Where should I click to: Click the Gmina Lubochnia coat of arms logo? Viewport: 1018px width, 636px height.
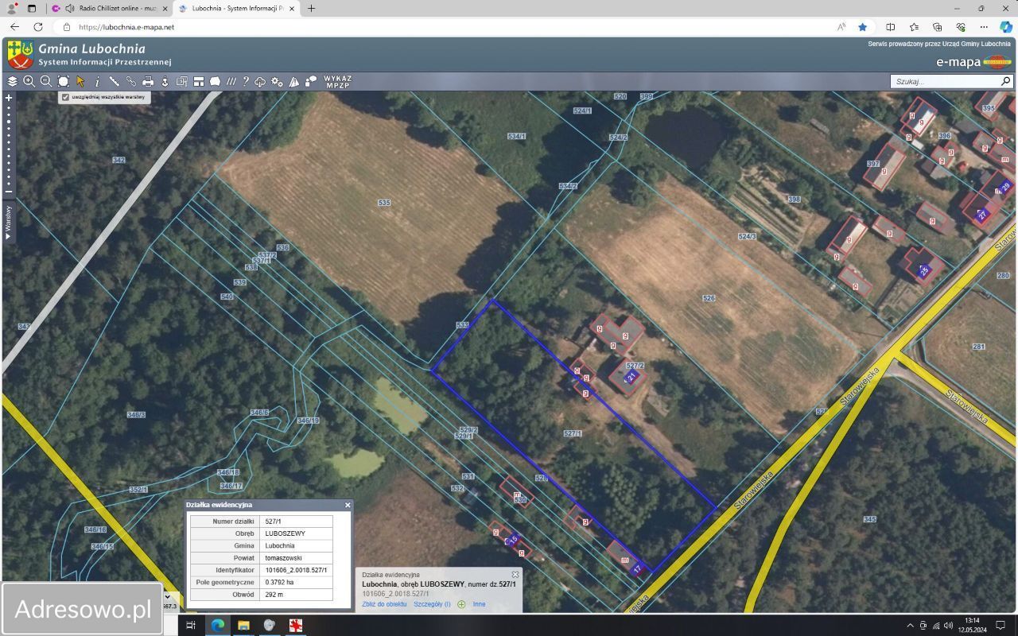coord(21,55)
